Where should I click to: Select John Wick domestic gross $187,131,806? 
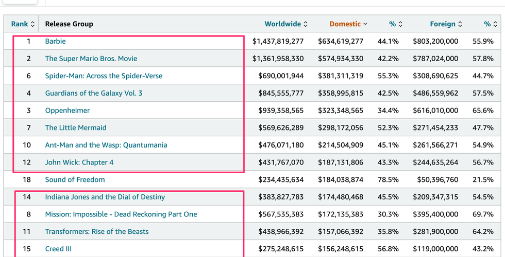pyautogui.click(x=341, y=162)
